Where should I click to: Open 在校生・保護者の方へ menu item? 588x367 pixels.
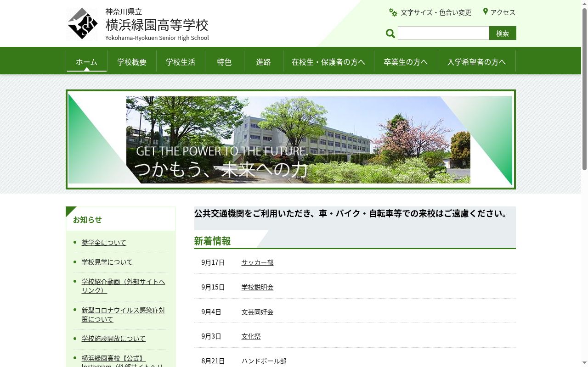coord(328,62)
